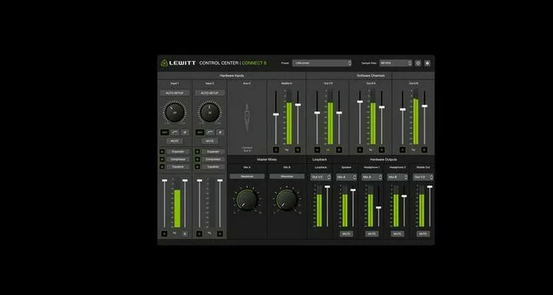Mute the Speaker output
This screenshot has height=295, width=553.
[x=347, y=234]
